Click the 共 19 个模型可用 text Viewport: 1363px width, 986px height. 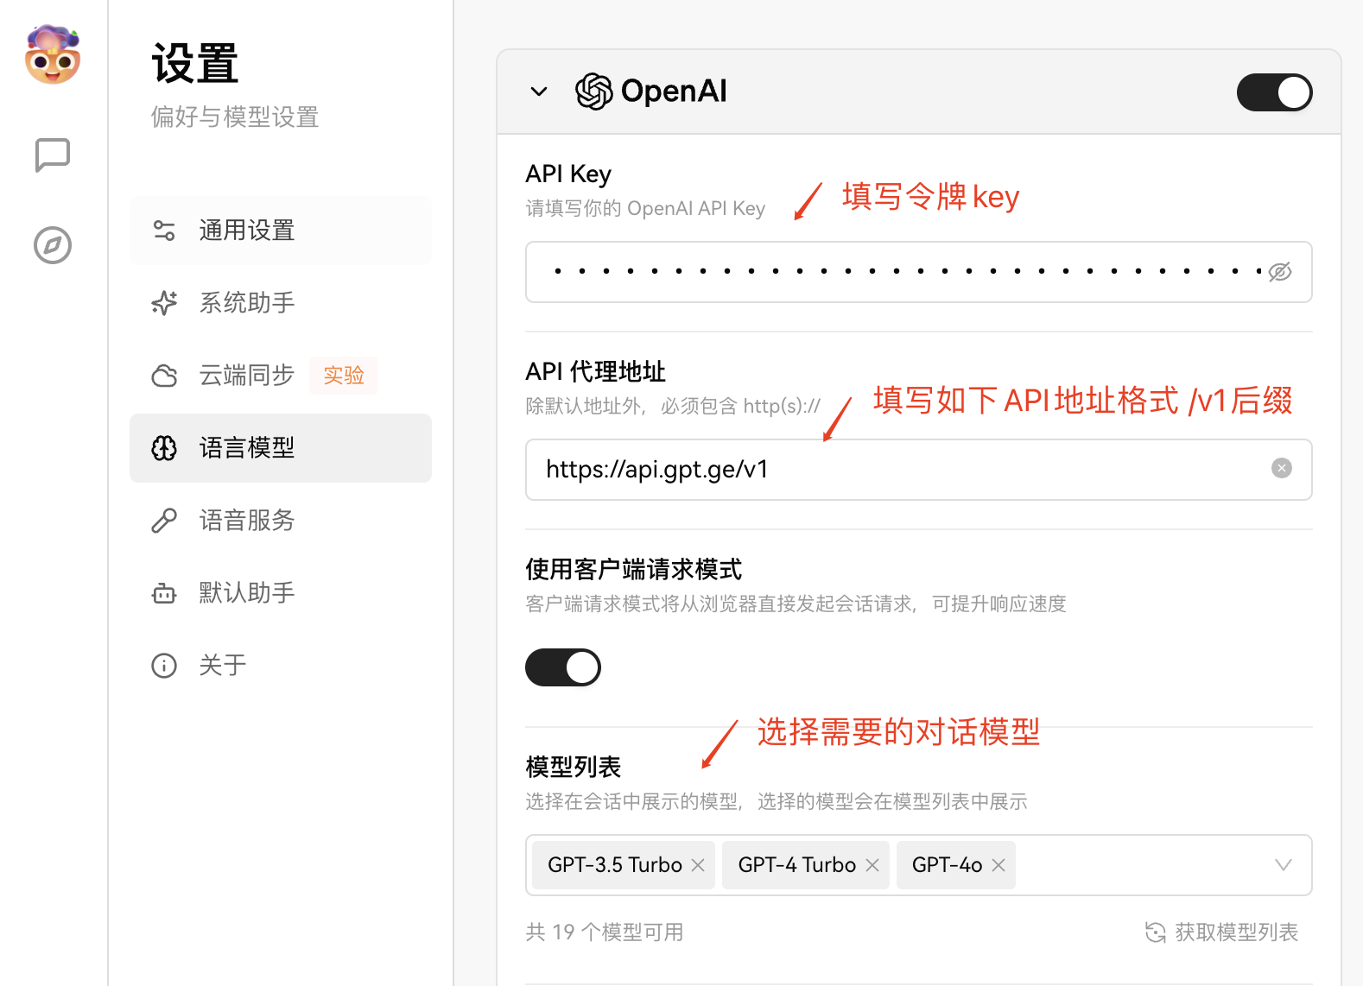point(605,932)
